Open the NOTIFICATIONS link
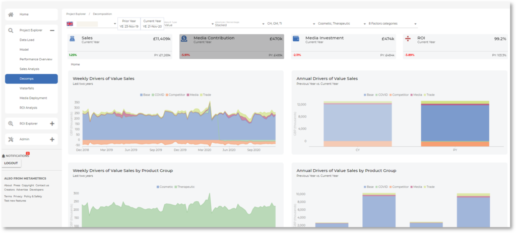Screen dimensions: 516x233 [x=18, y=156]
